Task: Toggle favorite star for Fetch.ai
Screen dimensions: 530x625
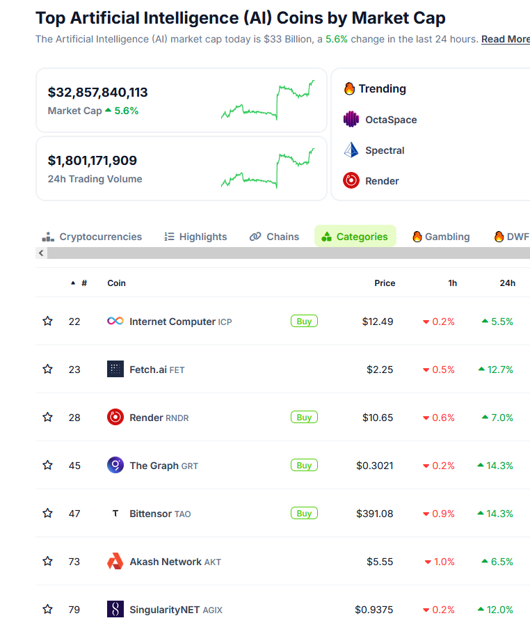Action: tap(47, 369)
